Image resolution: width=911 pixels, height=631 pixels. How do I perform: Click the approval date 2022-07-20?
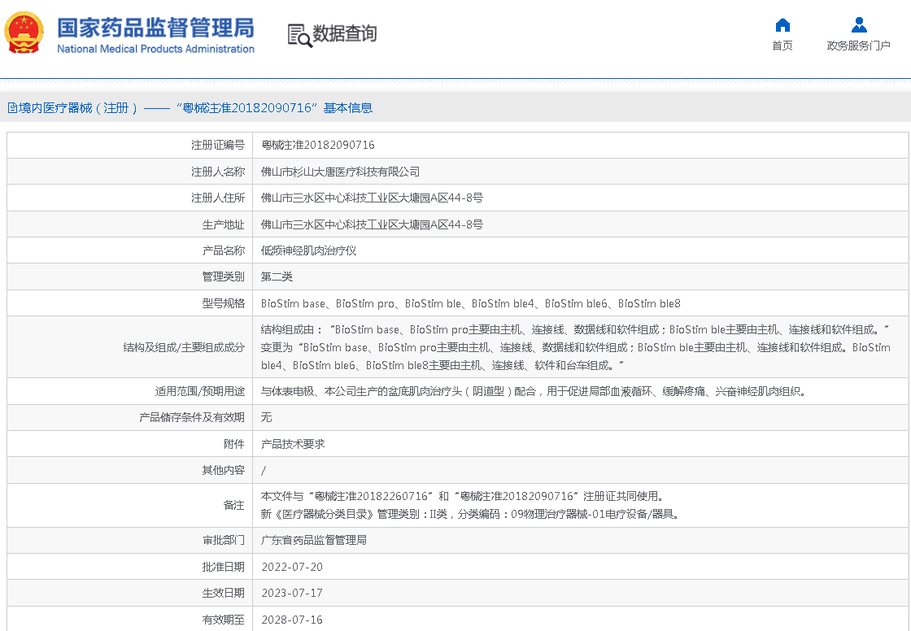pyautogui.click(x=292, y=567)
